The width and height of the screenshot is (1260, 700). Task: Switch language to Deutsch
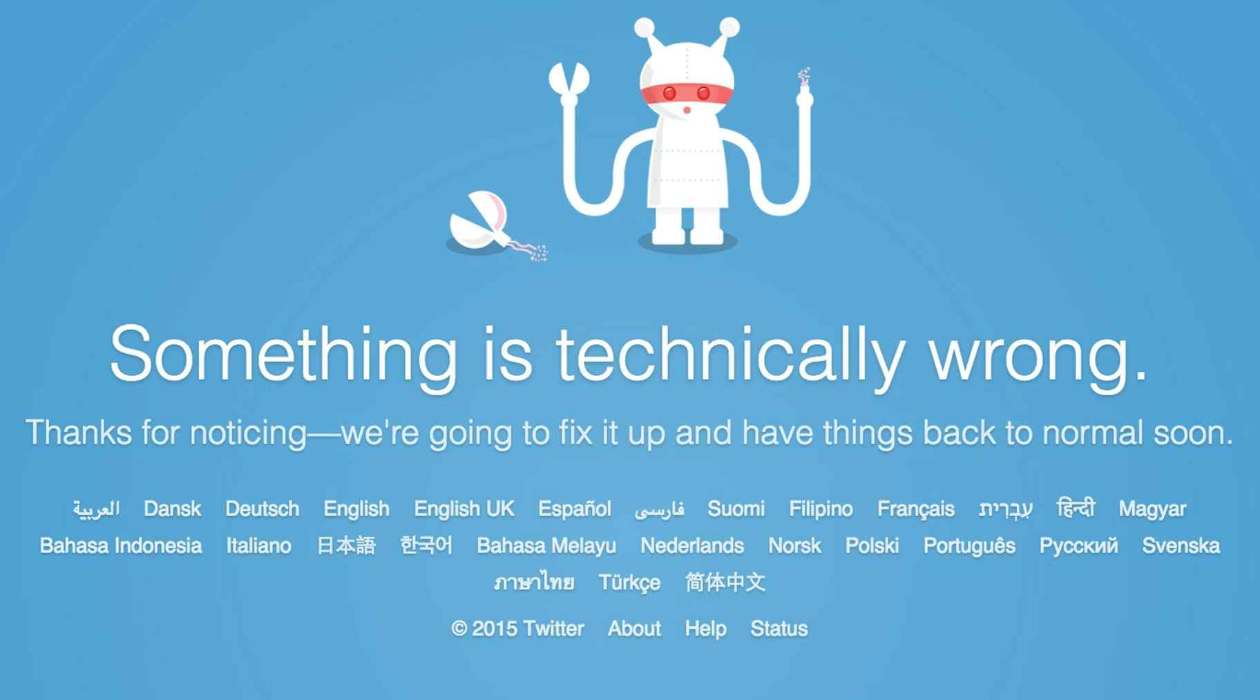click(x=262, y=509)
